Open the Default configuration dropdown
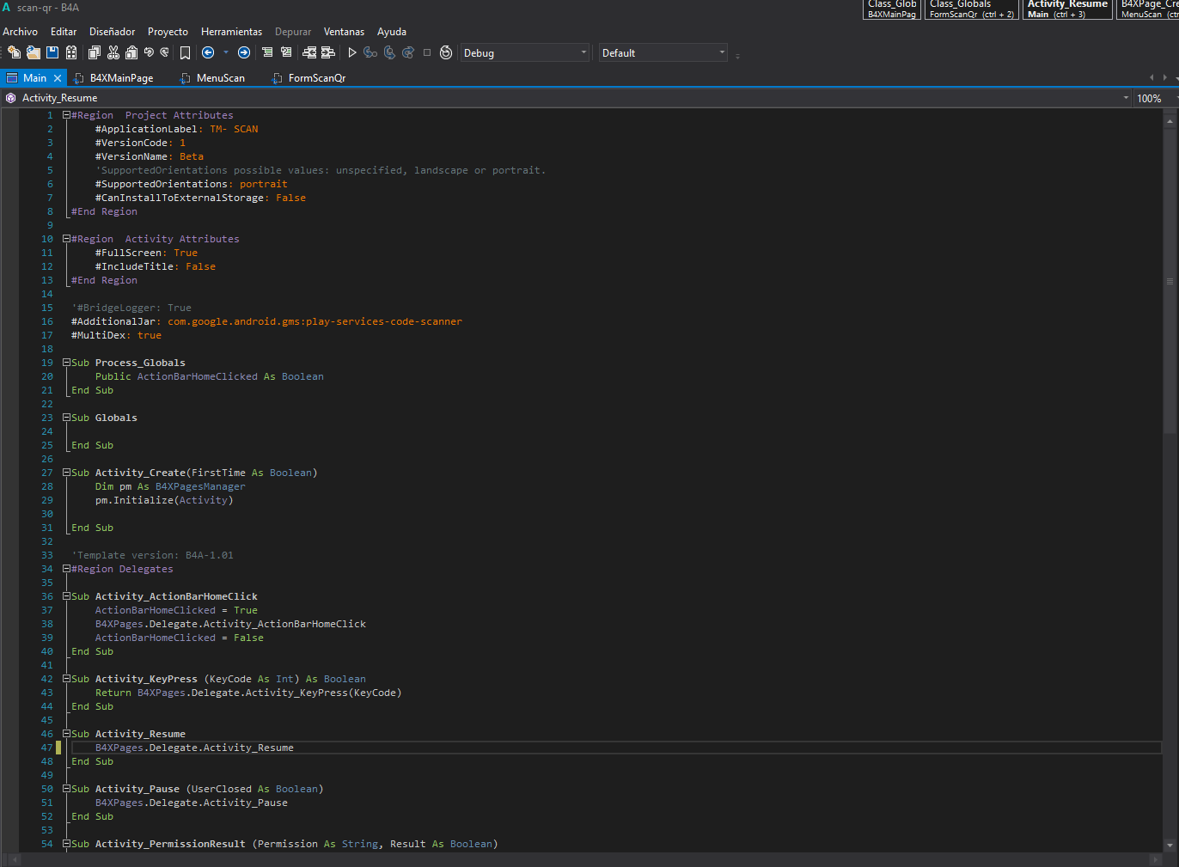This screenshot has width=1179, height=867. tap(663, 52)
